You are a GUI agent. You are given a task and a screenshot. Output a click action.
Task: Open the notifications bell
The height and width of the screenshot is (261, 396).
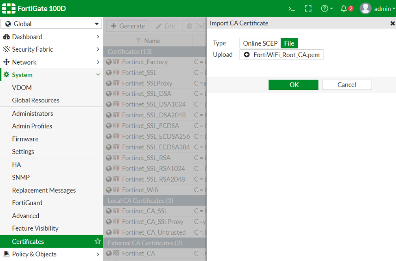pos(347,9)
